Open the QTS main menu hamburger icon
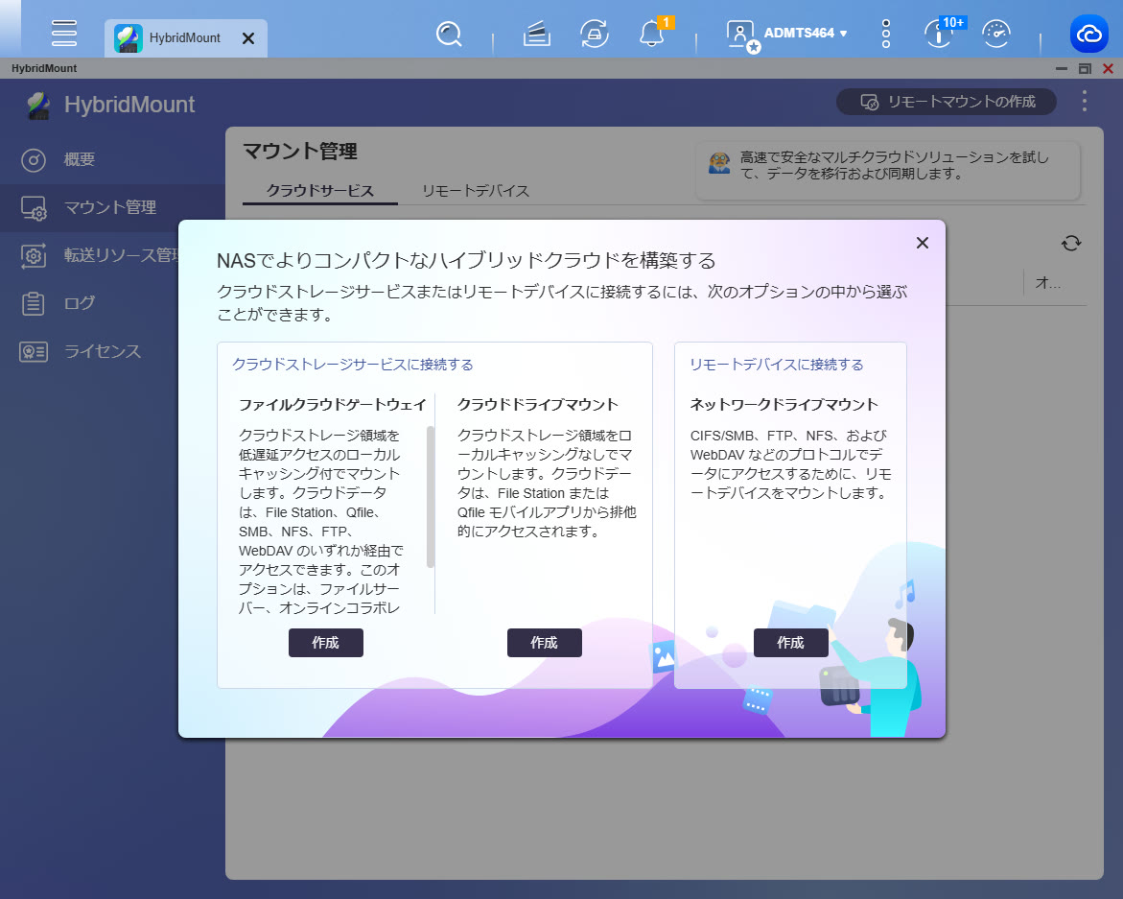Screen dimensions: 1123x899 pos(64,34)
